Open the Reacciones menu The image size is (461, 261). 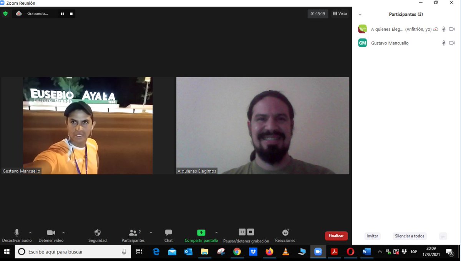point(285,236)
